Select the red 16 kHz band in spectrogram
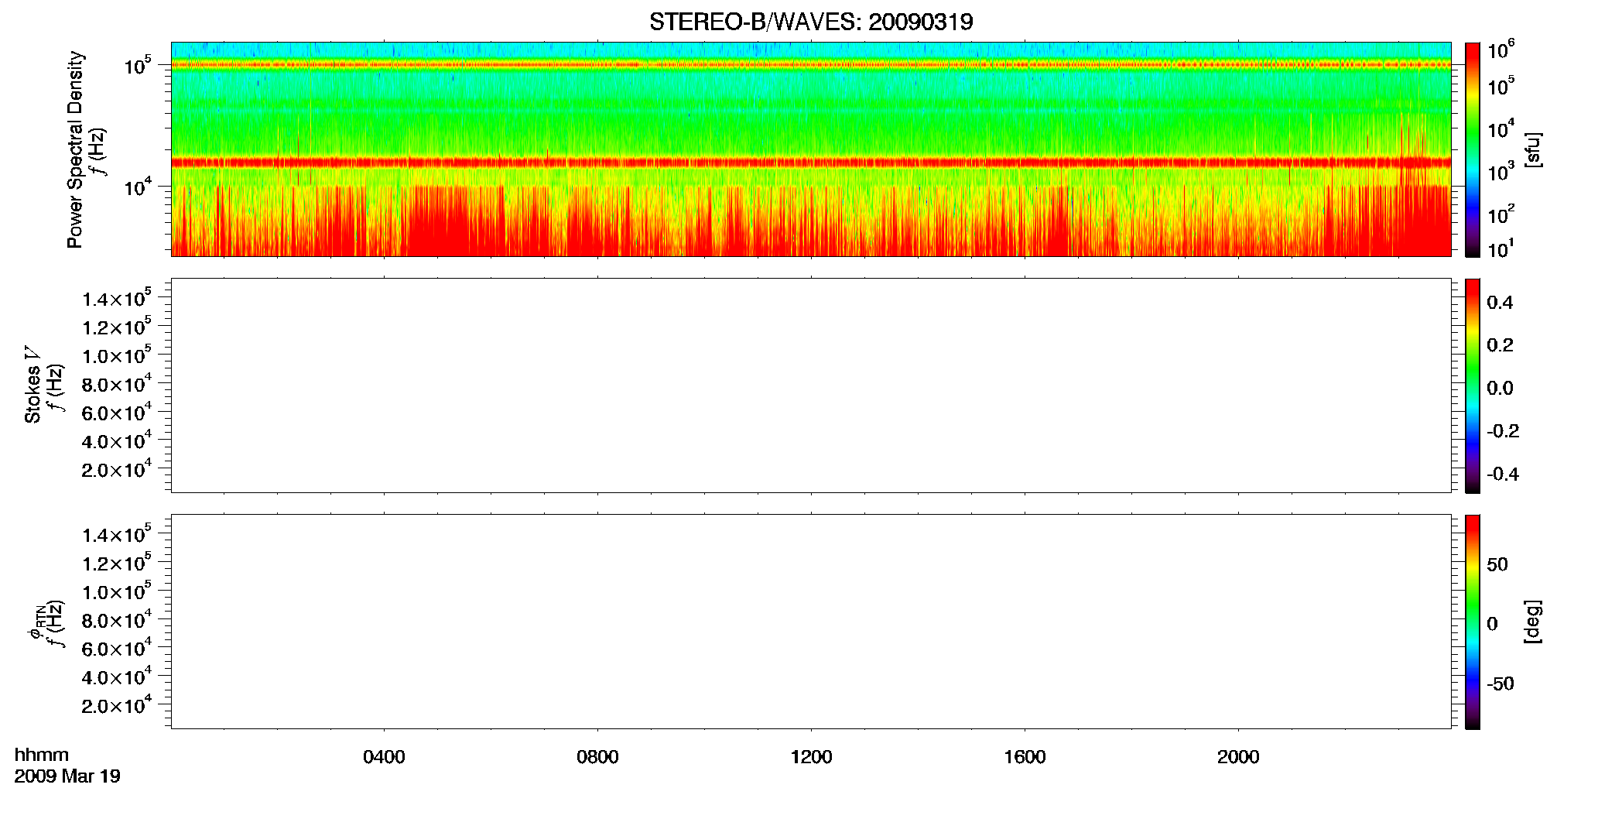The image size is (1622, 836). point(810,163)
